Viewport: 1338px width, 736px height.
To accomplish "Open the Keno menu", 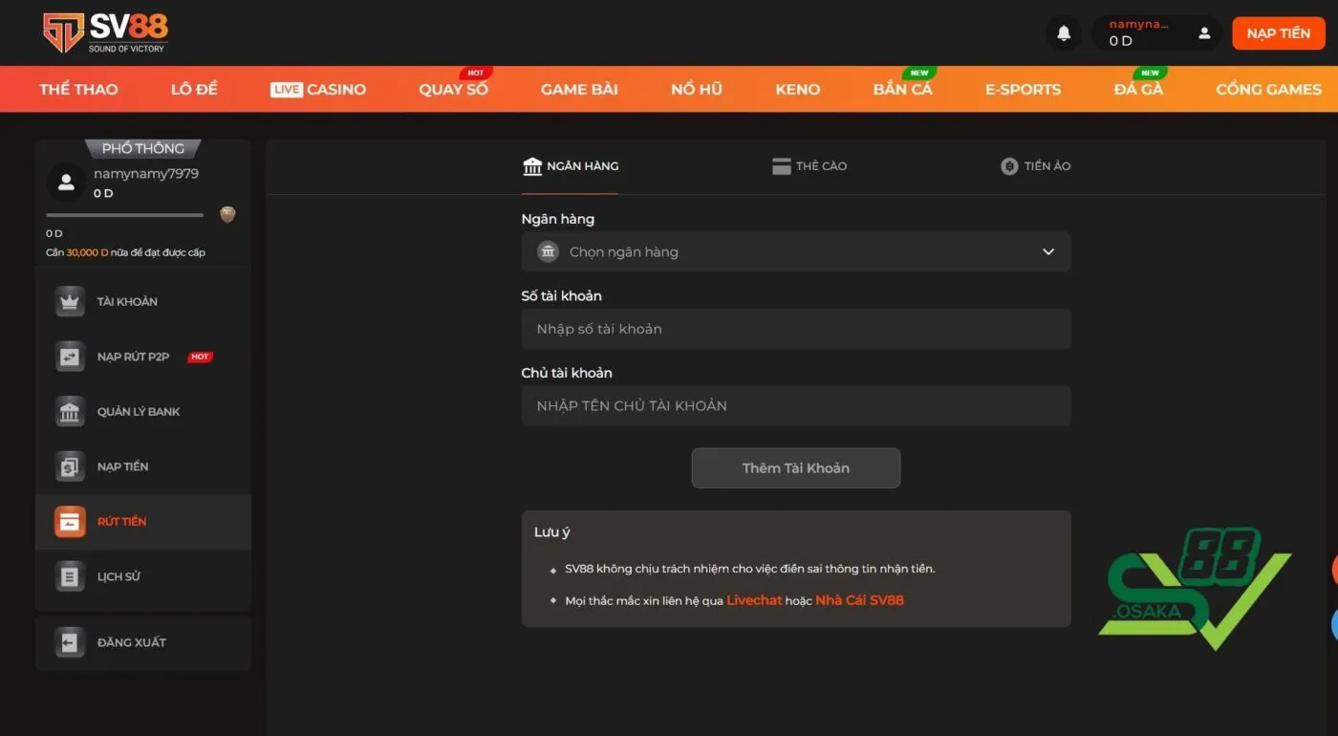I will [798, 89].
